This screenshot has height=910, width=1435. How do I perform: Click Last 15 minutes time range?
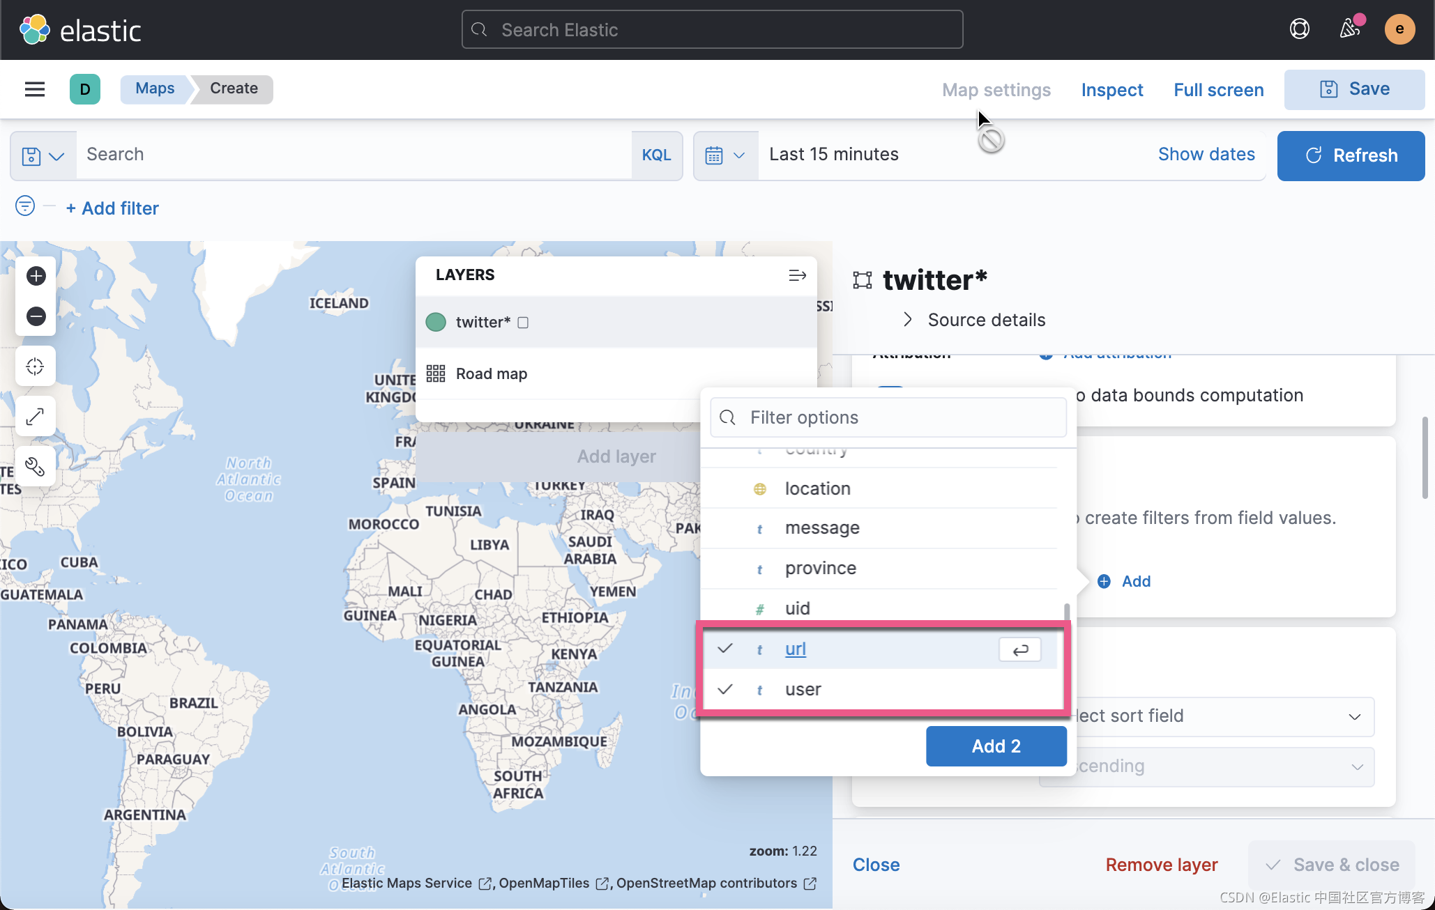click(834, 154)
